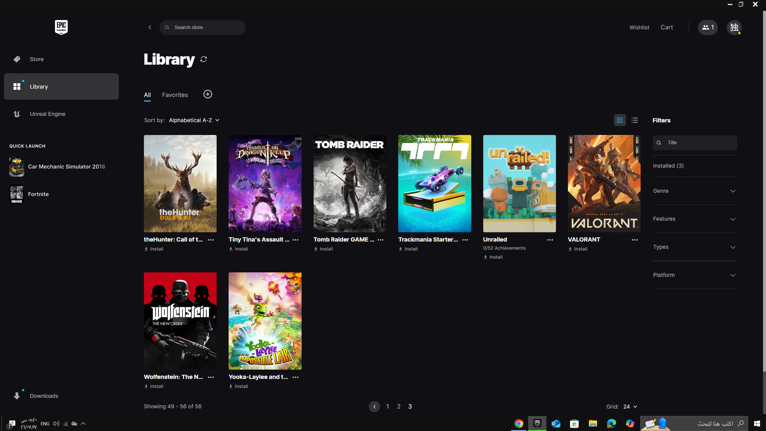
Task: Open Copilot from the taskbar
Action: (x=630, y=424)
